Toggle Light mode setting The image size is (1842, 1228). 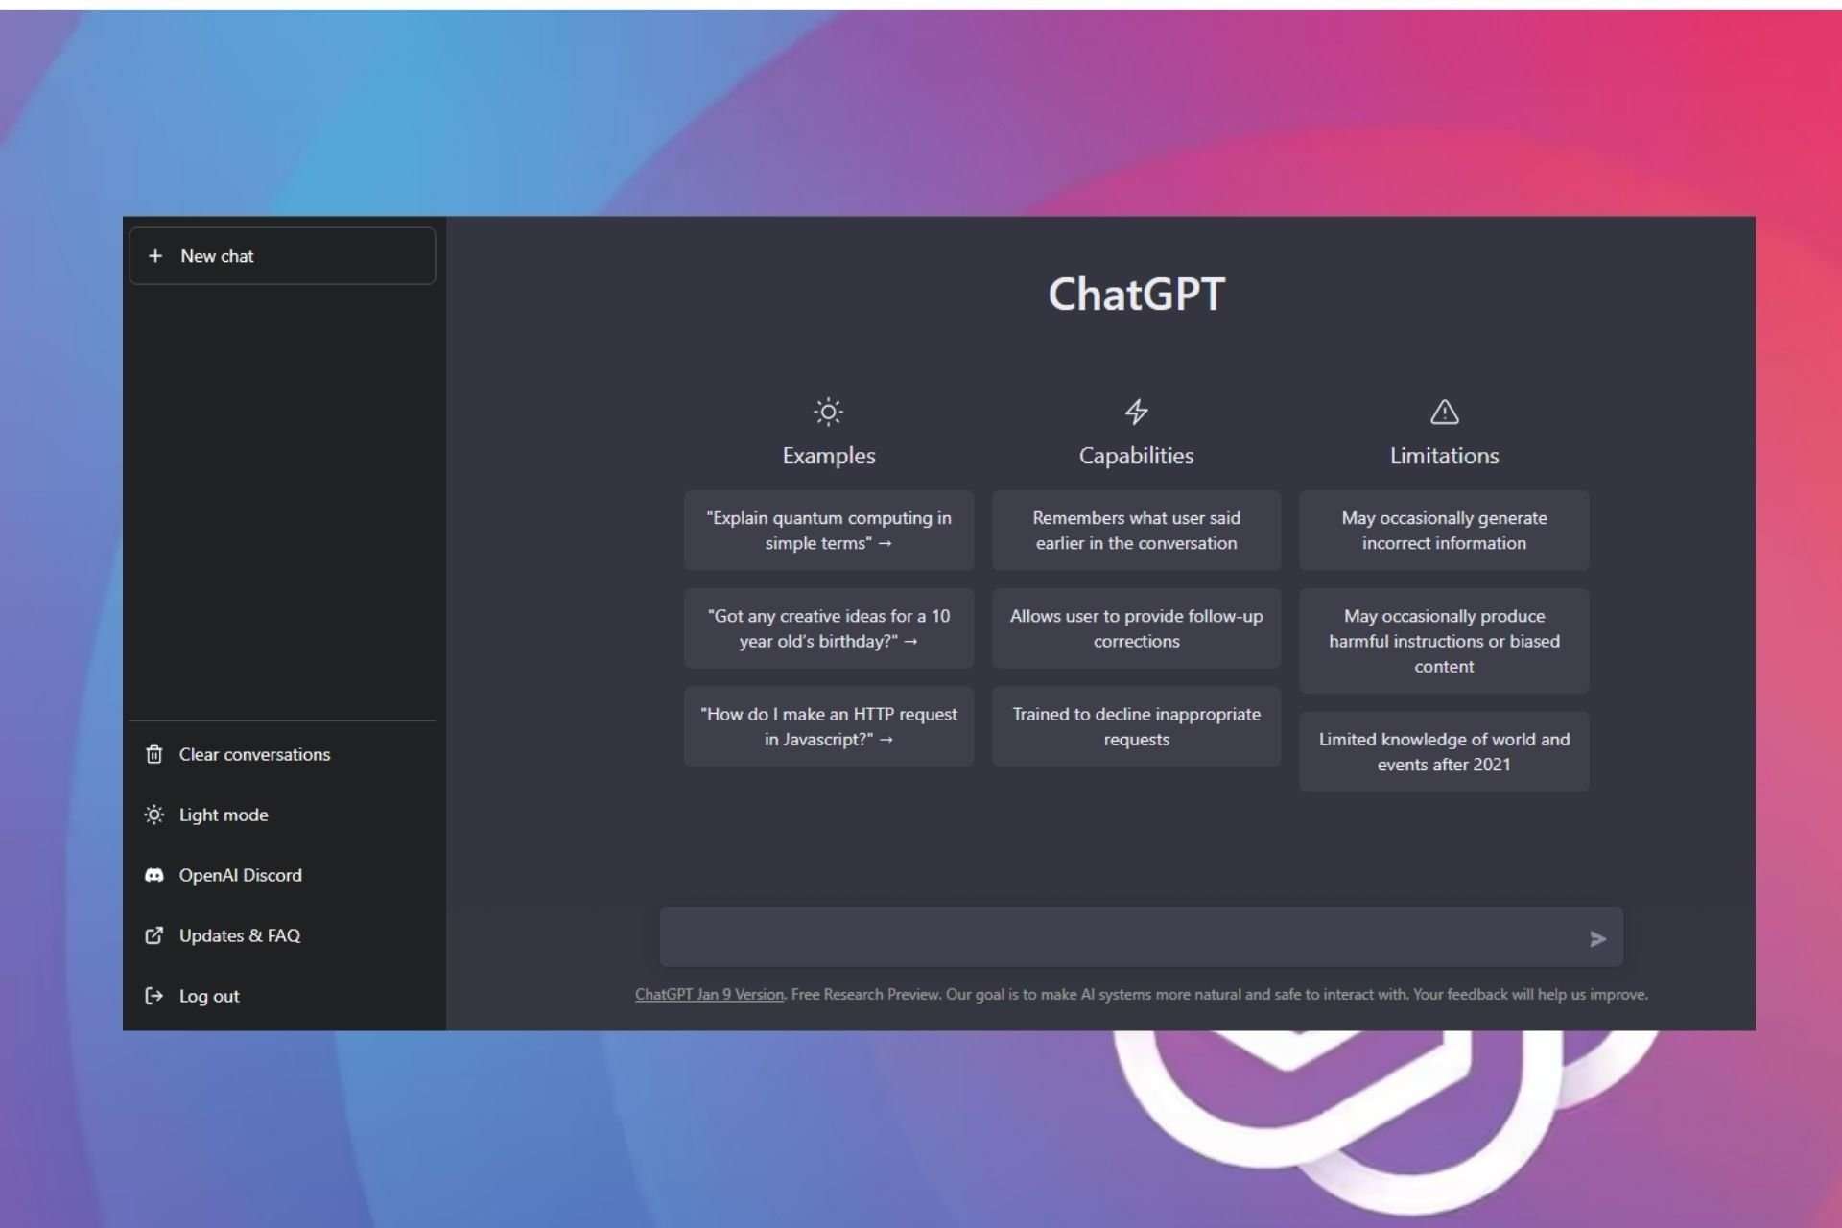pyautogui.click(x=222, y=815)
